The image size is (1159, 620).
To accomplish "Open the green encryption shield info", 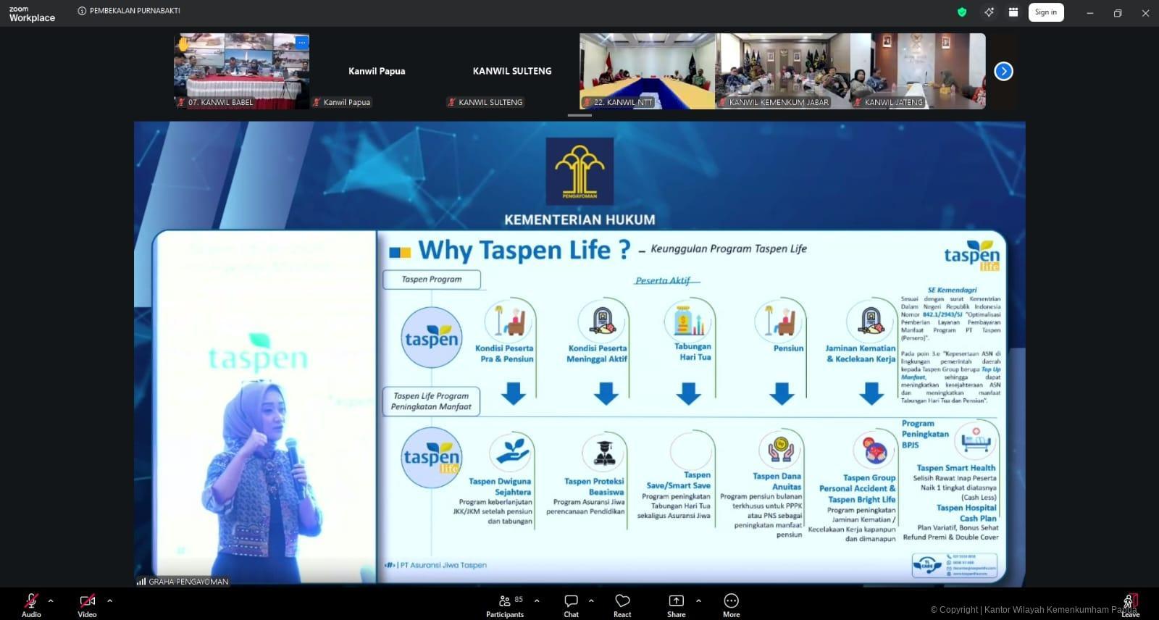I will (x=962, y=12).
